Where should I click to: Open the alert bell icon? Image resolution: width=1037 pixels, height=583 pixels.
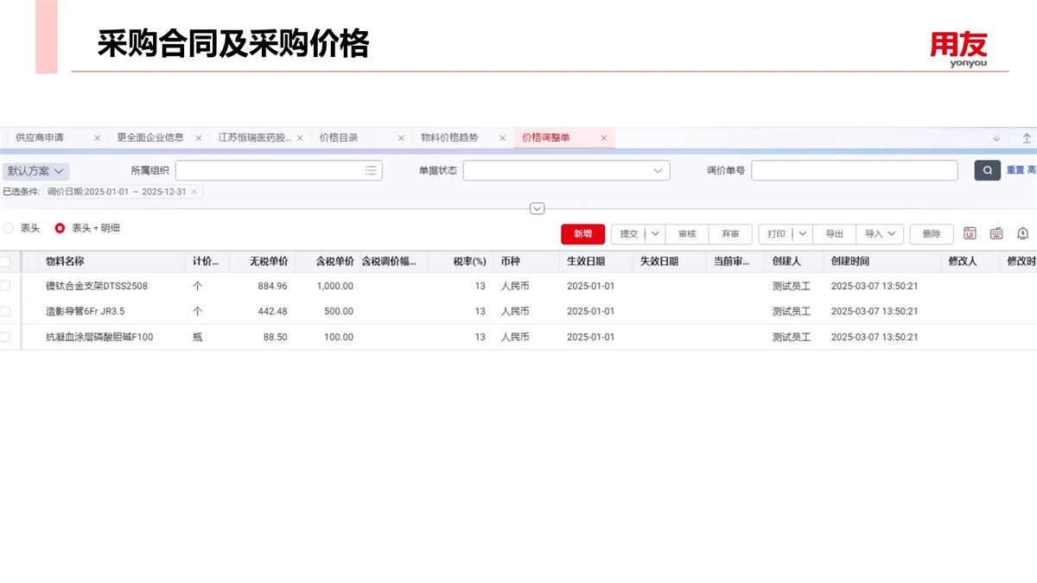point(1023,234)
